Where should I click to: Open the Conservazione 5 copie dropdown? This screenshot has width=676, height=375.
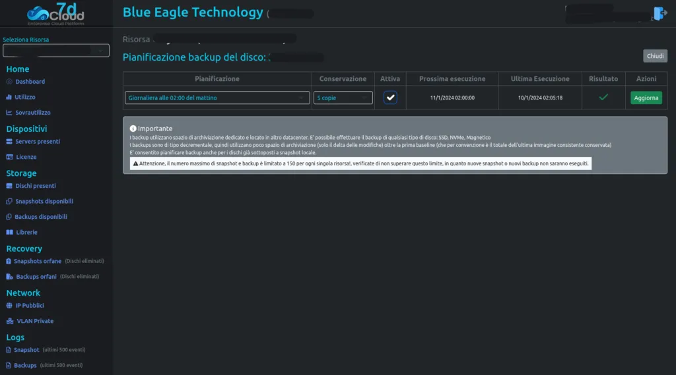[343, 98]
